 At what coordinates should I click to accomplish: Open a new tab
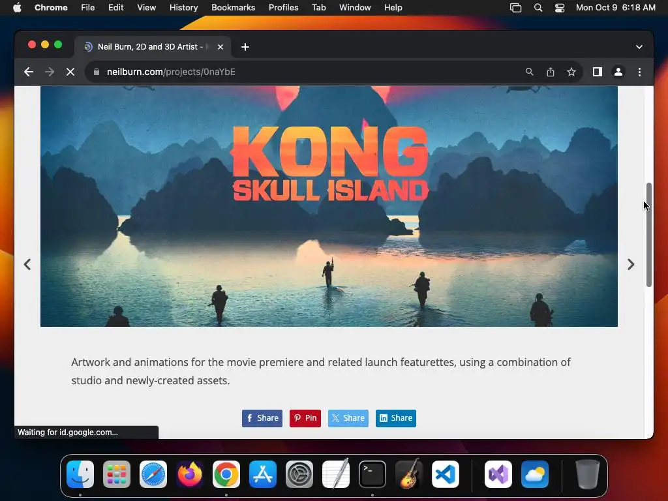pyautogui.click(x=245, y=47)
